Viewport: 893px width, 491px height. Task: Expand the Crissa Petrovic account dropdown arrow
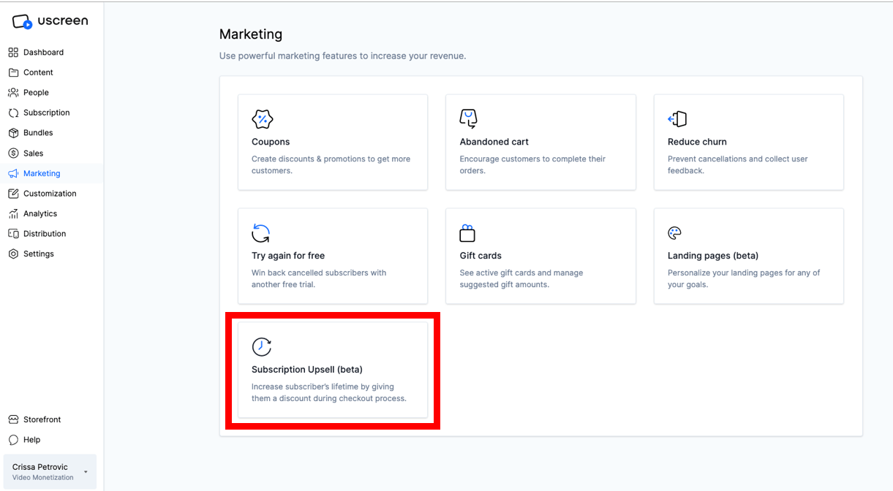point(86,472)
